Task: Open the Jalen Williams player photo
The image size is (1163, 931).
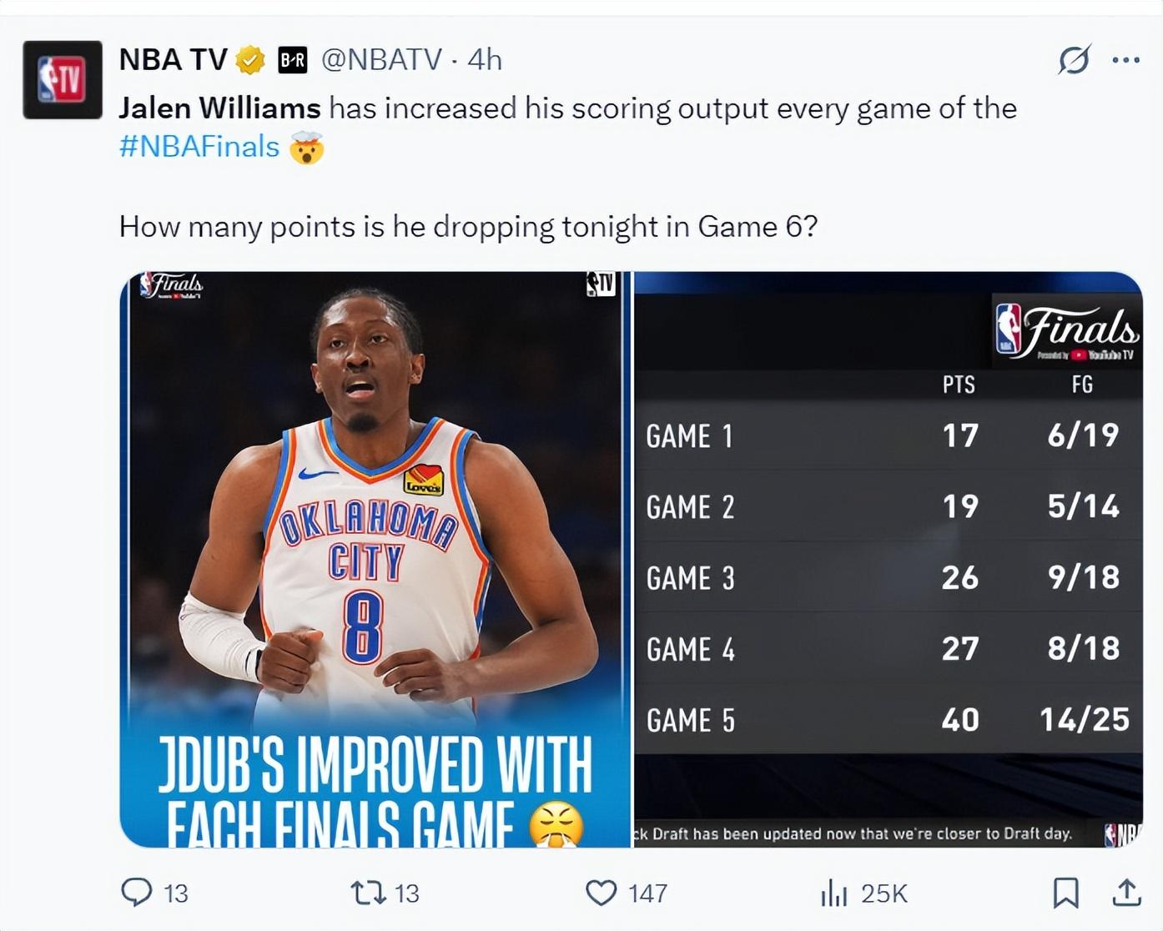Action: click(375, 559)
